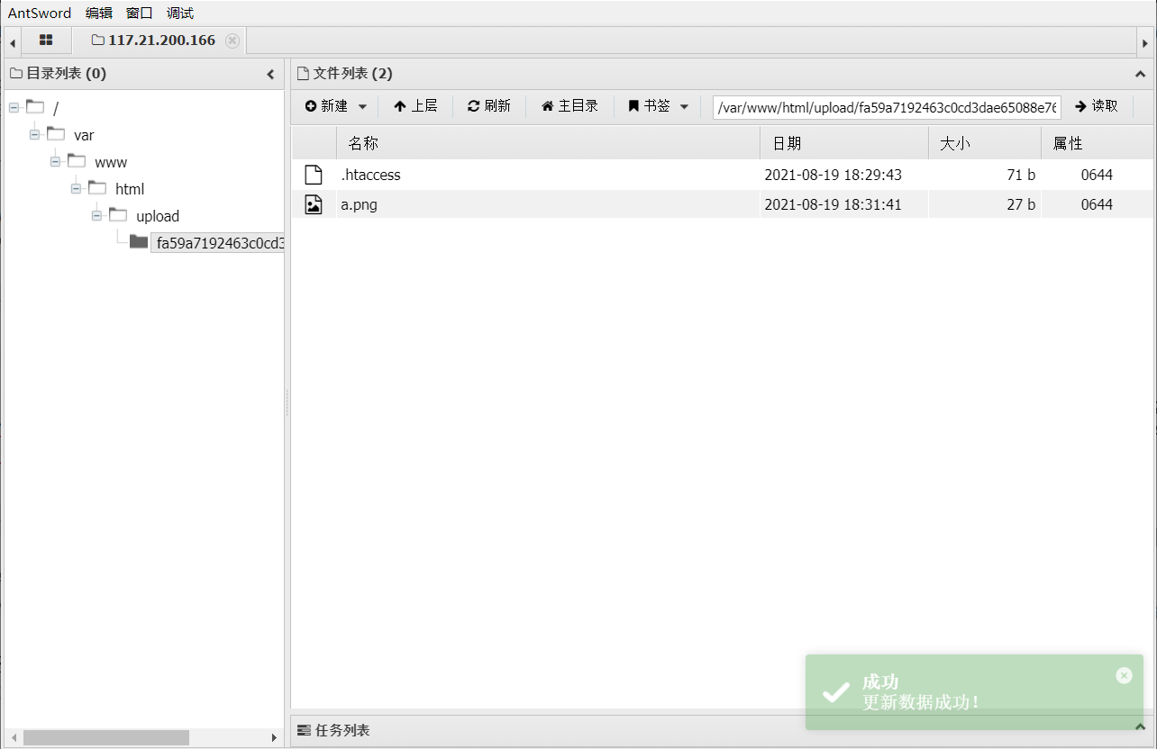Click the 0644 attribute of a.png
Image resolution: width=1157 pixels, height=749 pixels.
[1097, 204]
